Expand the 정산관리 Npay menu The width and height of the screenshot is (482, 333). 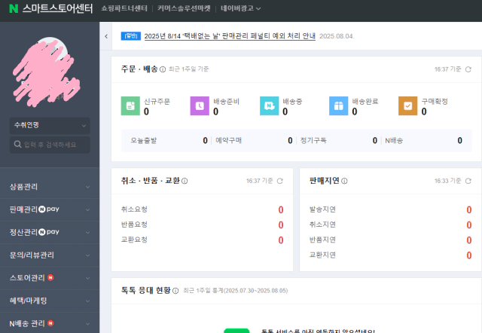pos(50,232)
